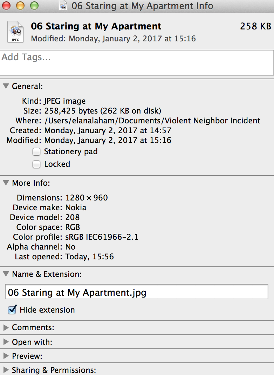Zoom the window using green button
The image size is (274, 375).
(34, 6)
